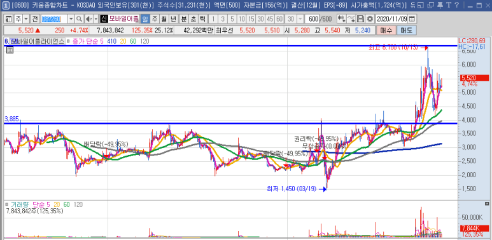Choose the 10 interval button
The image size is (492, 240).
point(241,19)
